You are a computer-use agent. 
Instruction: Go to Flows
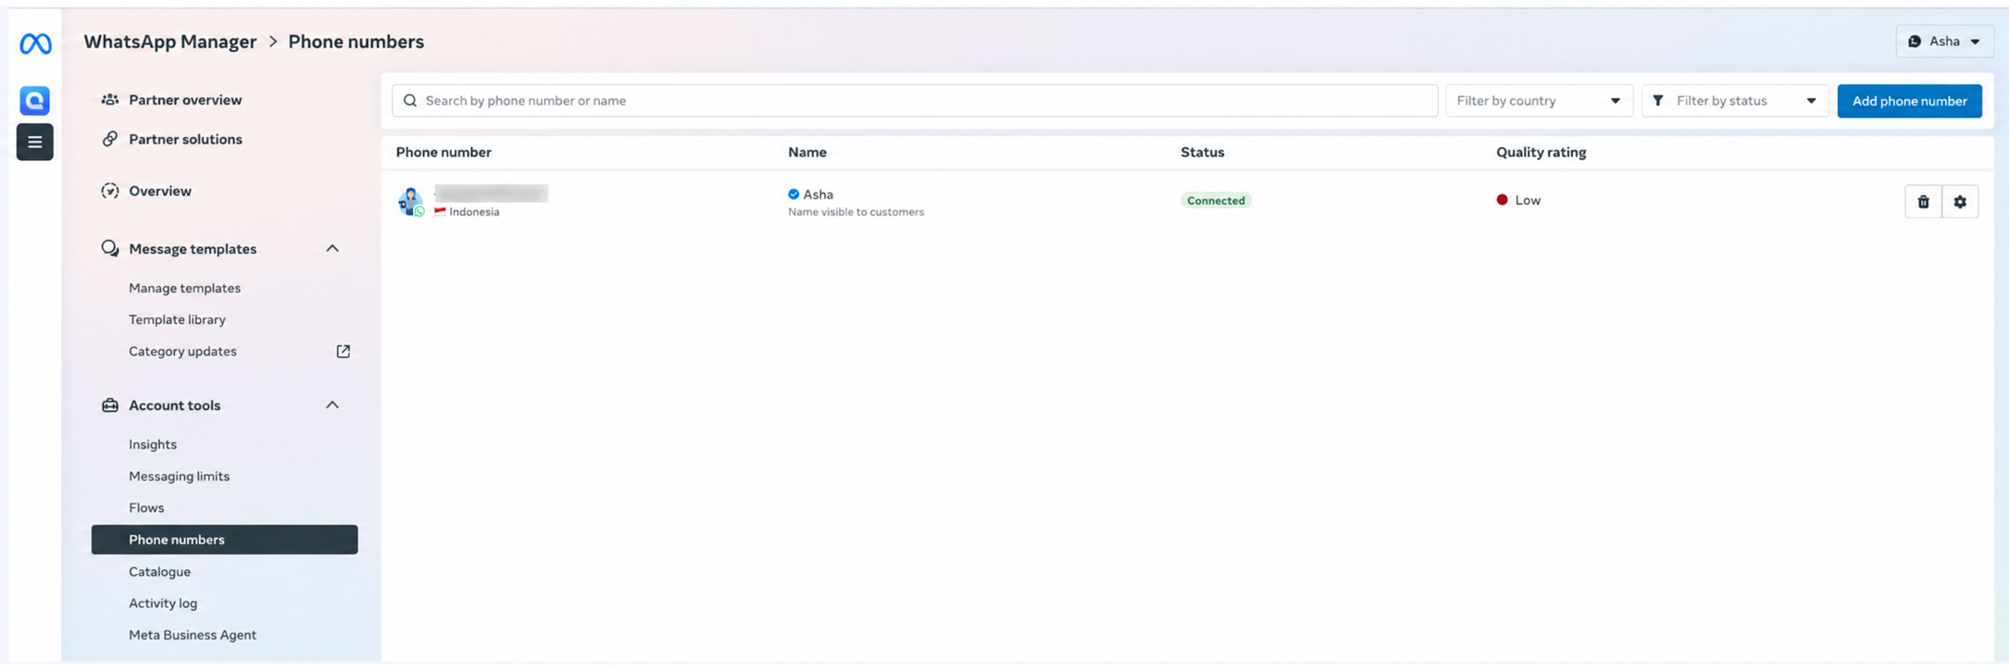[x=146, y=508]
